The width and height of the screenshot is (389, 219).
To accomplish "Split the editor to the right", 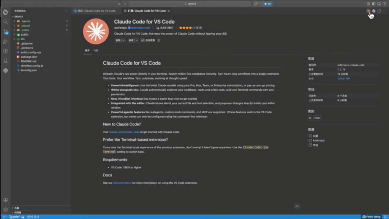I will [x=379, y=11].
